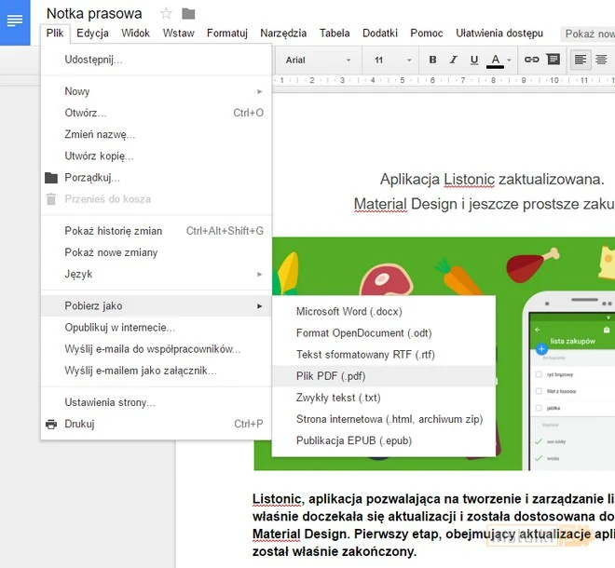Select left text alignment
The height and width of the screenshot is (568, 615).
tap(581, 60)
